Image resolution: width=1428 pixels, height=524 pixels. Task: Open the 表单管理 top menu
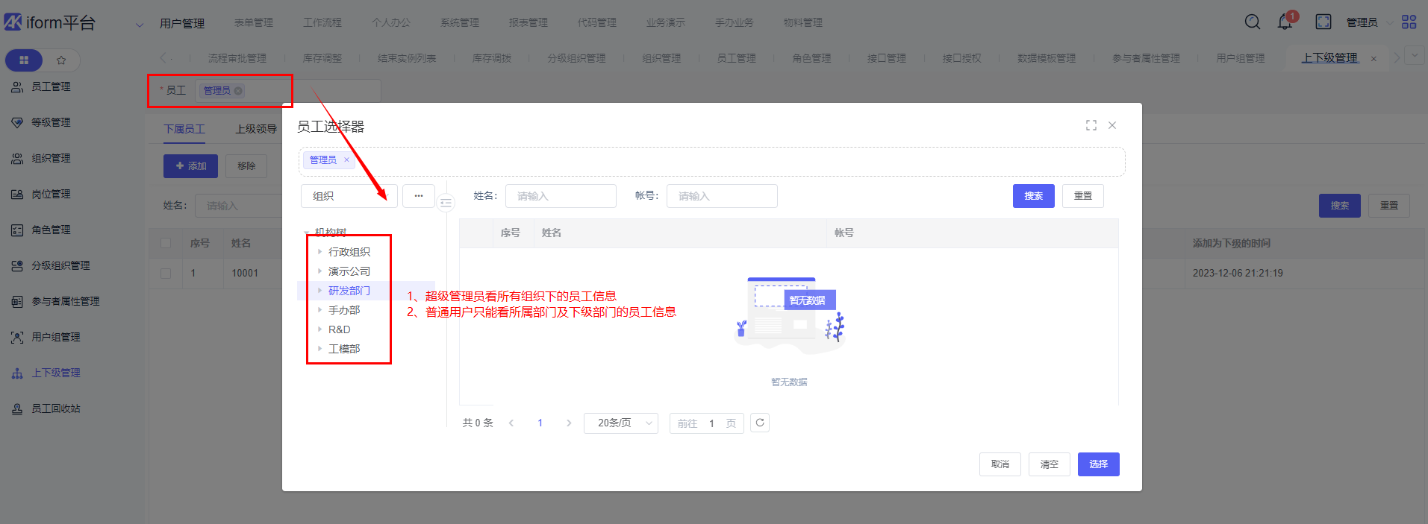(254, 22)
